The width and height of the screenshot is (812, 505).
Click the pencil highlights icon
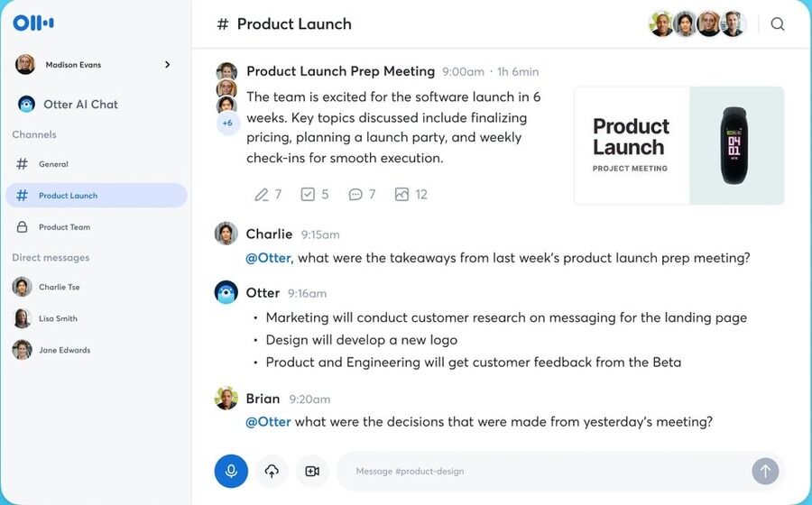coord(262,194)
